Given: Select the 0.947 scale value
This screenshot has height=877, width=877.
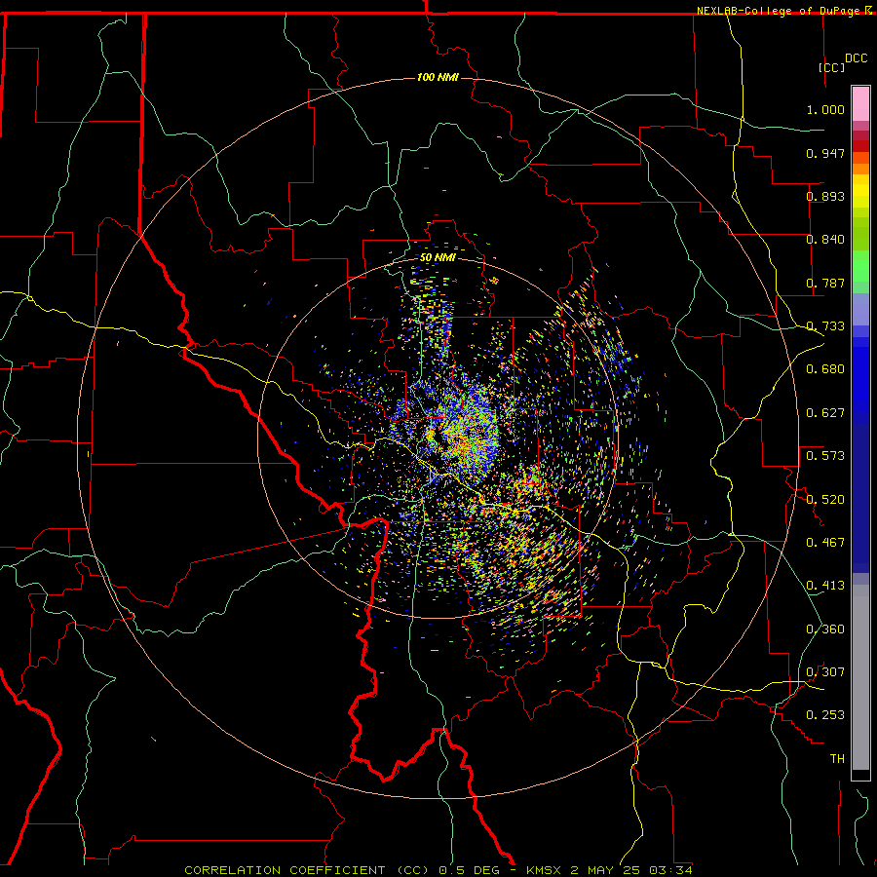Looking at the screenshot, I should [x=825, y=153].
